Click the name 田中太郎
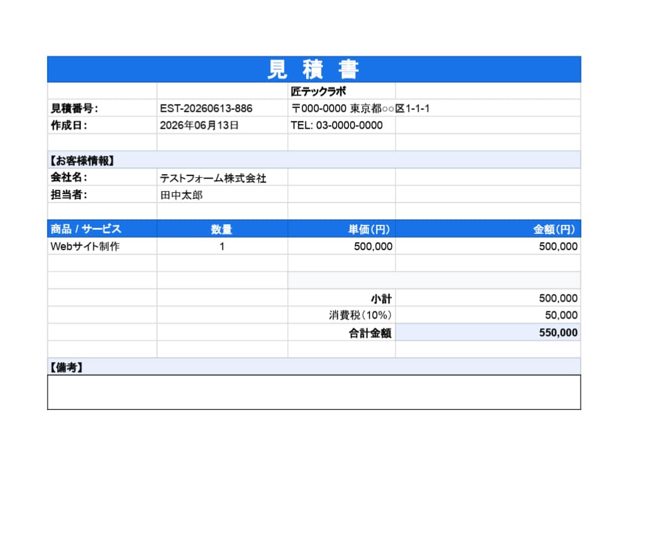The height and width of the screenshot is (541, 658). point(181,195)
